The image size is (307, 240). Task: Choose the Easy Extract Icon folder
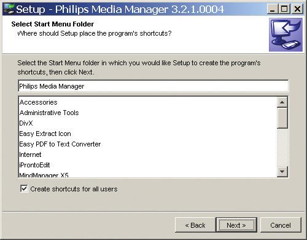pyautogui.click(x=45, y=134)
